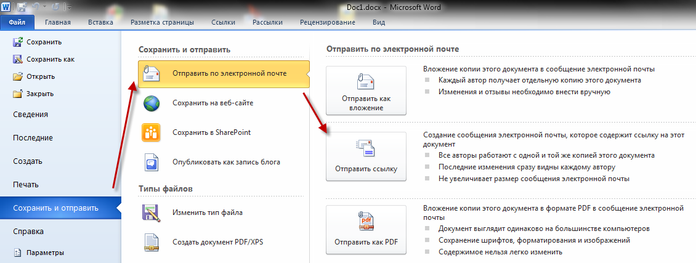Screen dimensions: 696x263
Task: Click the Сохранить и отправить heading
Action: tap(184, 50)
